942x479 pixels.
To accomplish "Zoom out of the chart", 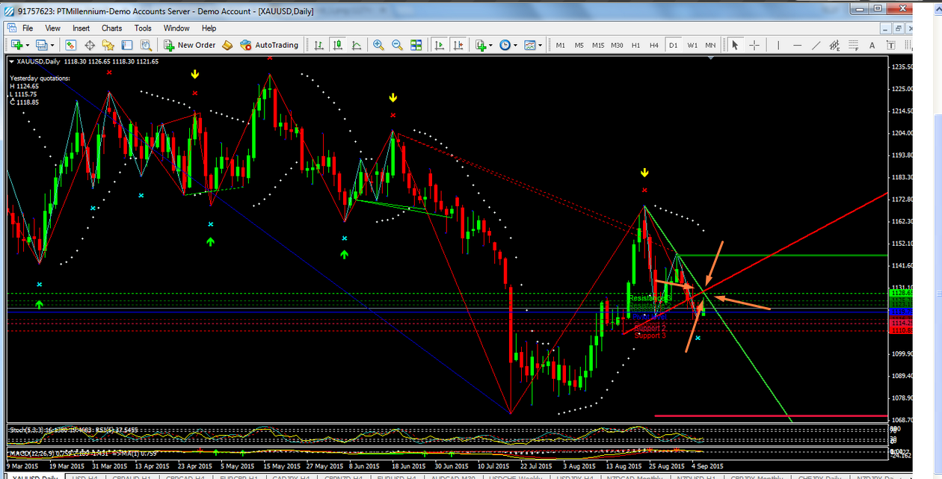I will (x=397, y=45).
